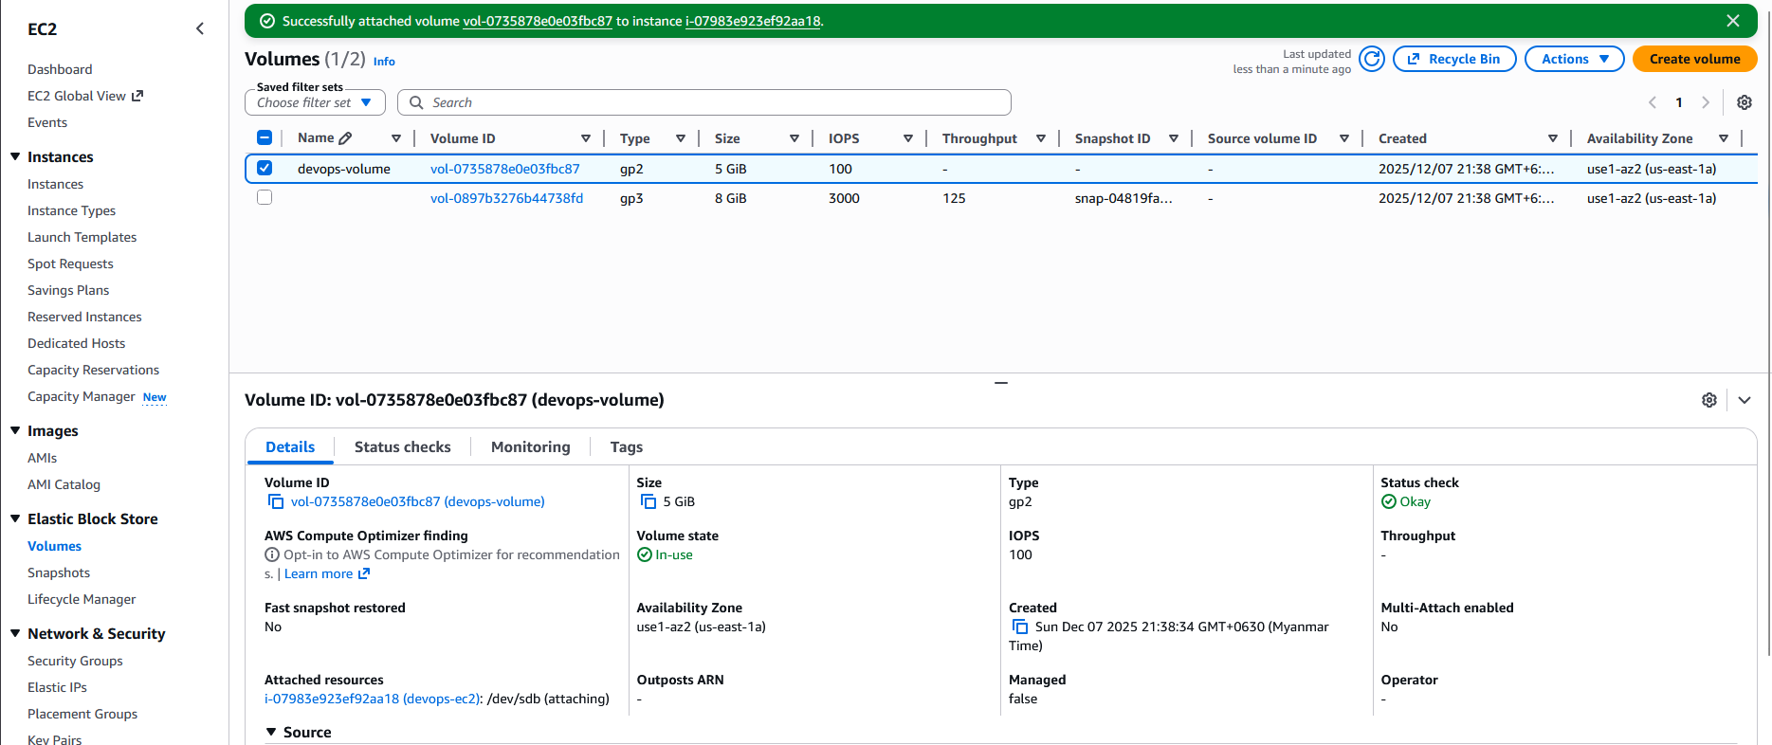
Task: Open volume vol-0897b3276b44738fd link in table
Action: coord(507,198)
